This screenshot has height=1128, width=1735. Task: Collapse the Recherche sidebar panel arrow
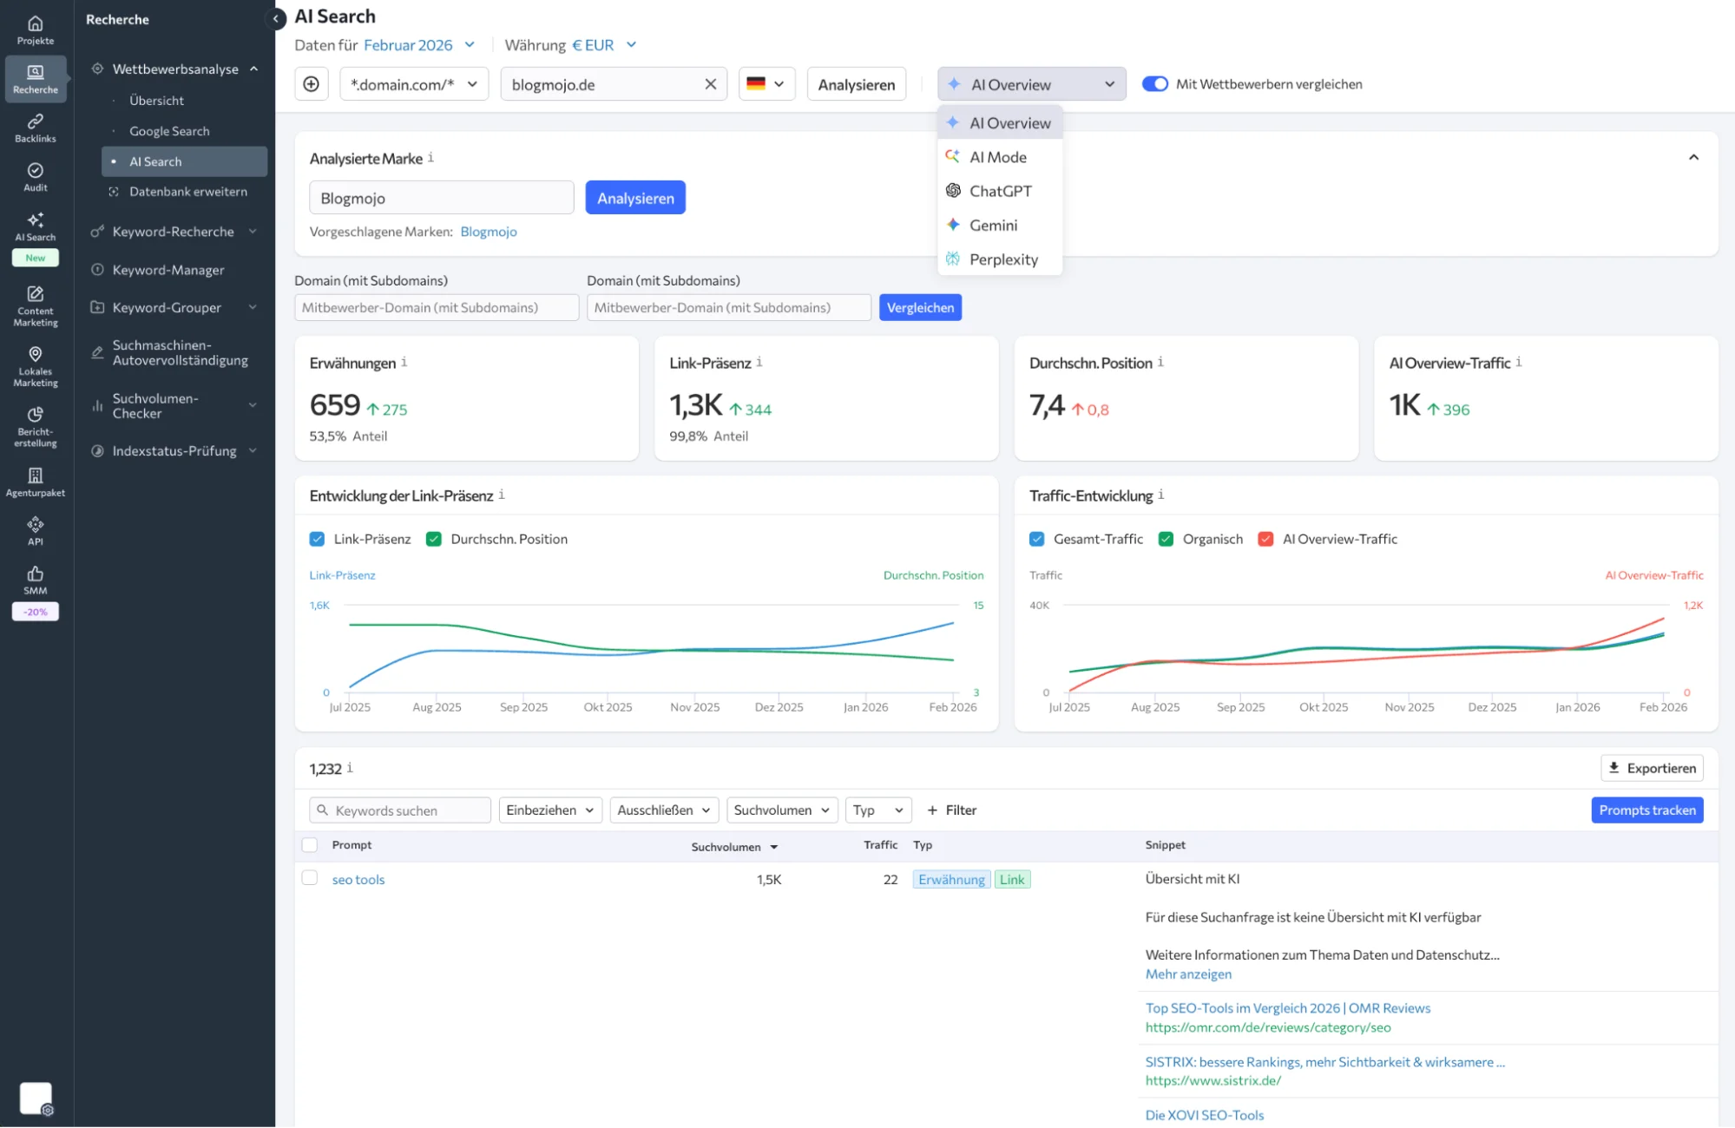click(276, 18)
